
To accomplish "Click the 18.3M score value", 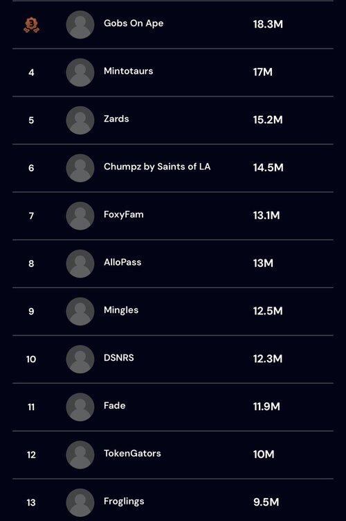I will tap(268, 24).
